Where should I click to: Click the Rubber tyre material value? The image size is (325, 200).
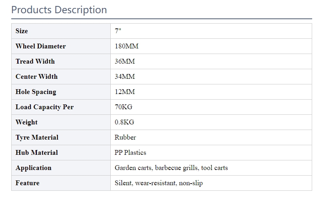[126, 137]
